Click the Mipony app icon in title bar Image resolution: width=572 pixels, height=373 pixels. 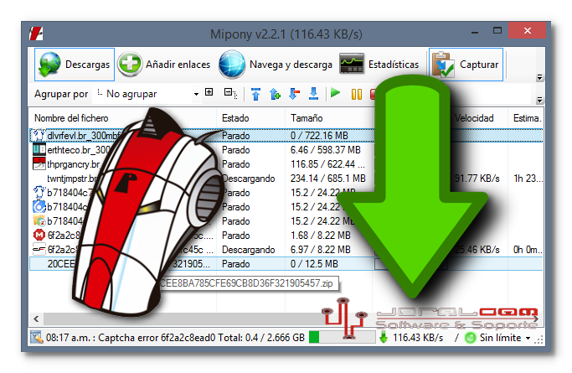(x=36, y=34)
